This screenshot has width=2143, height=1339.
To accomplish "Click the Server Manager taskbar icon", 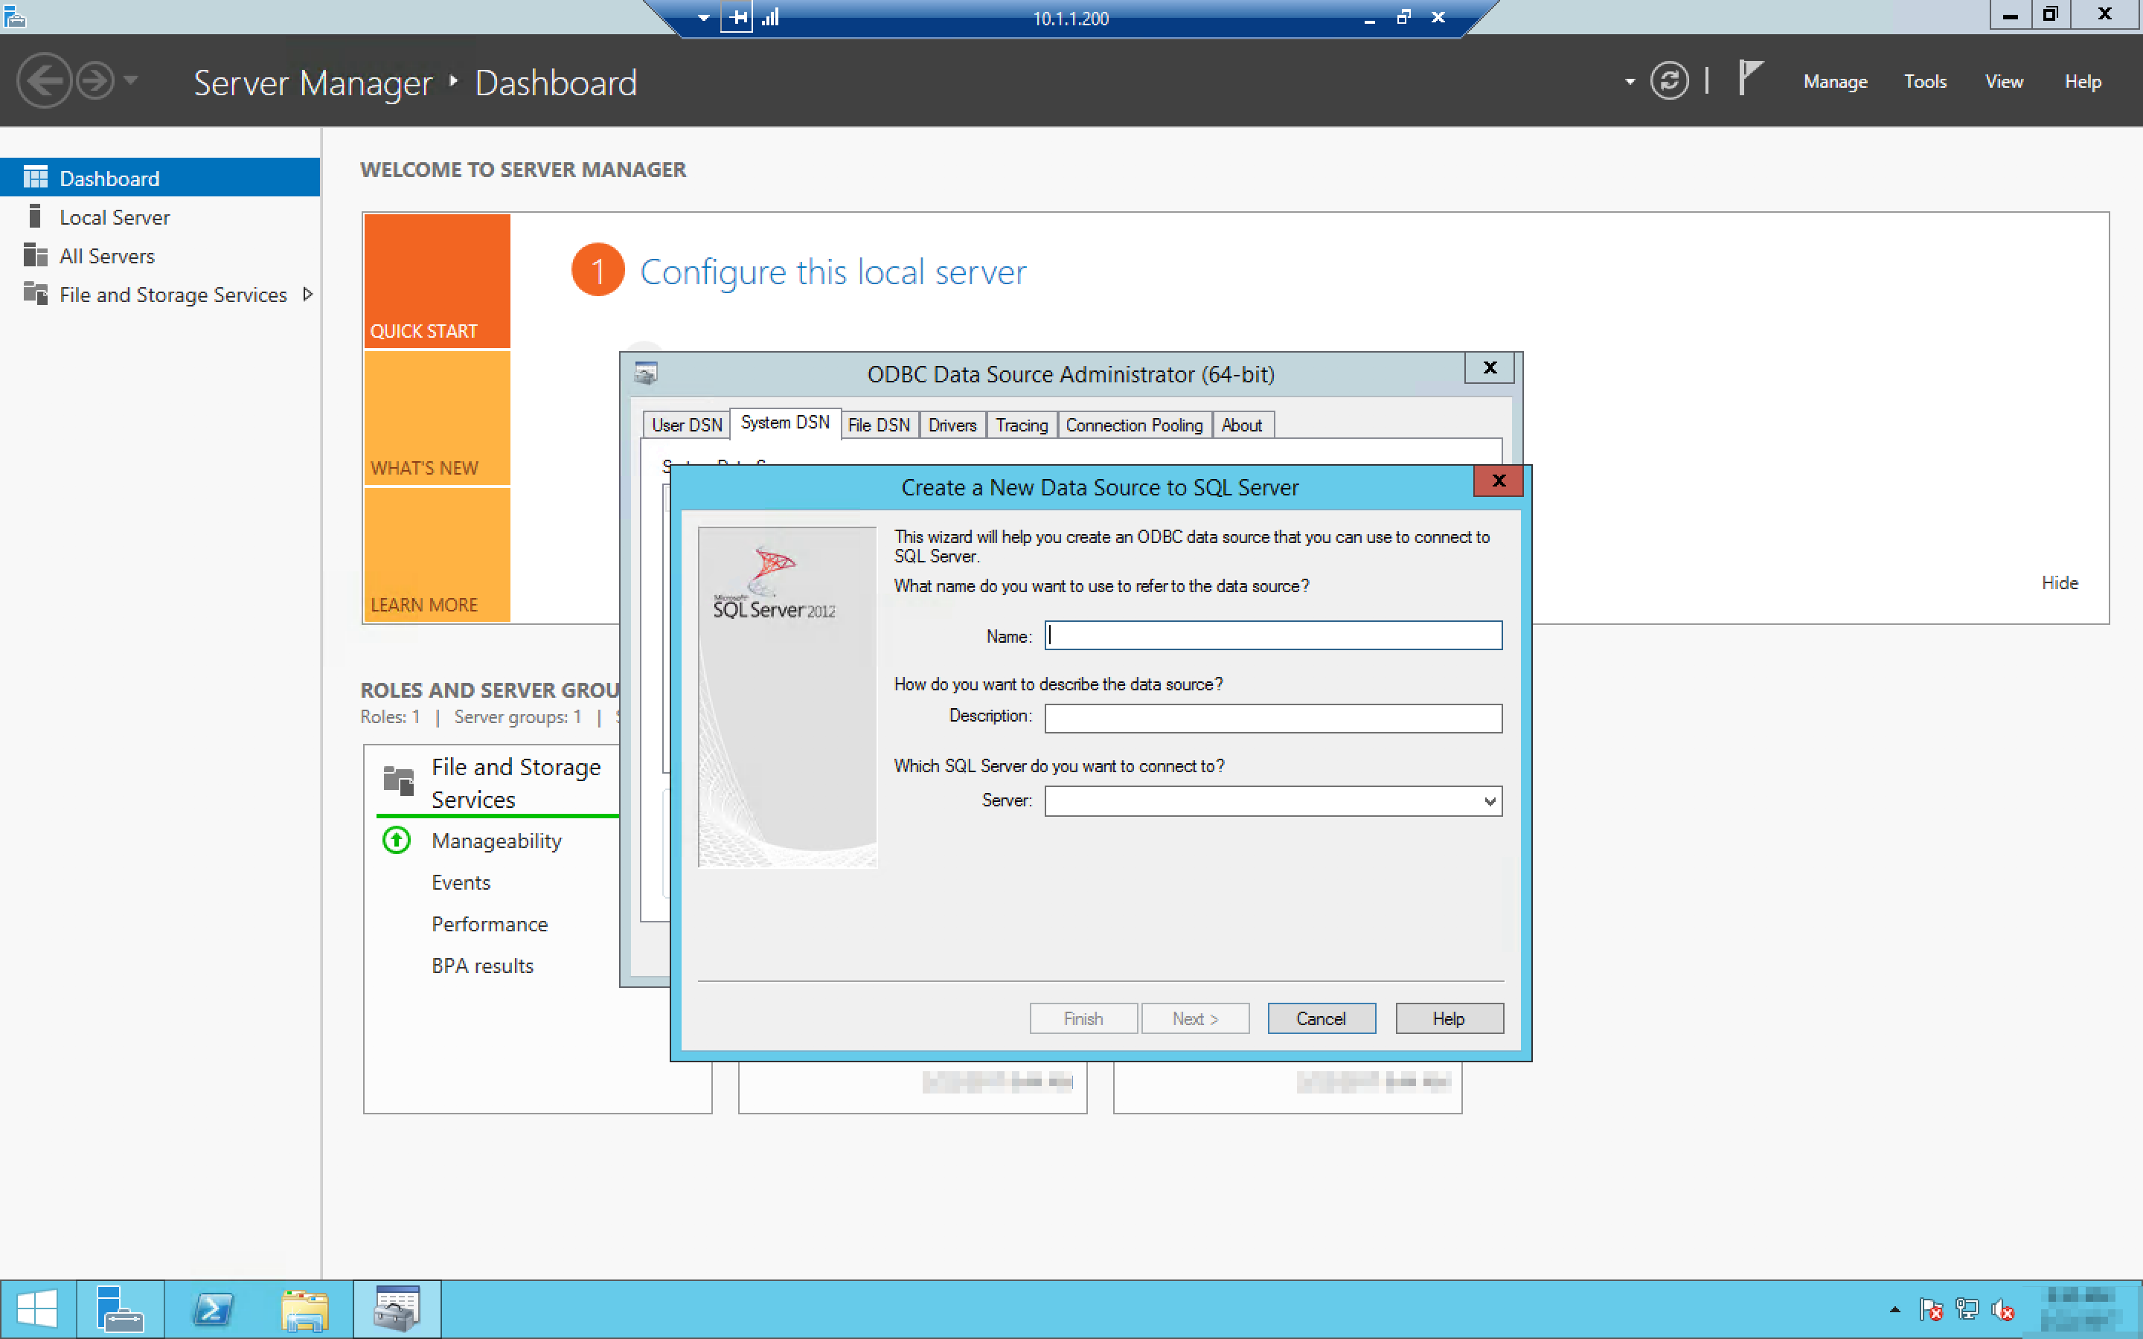I will (x=120, y=1309).
